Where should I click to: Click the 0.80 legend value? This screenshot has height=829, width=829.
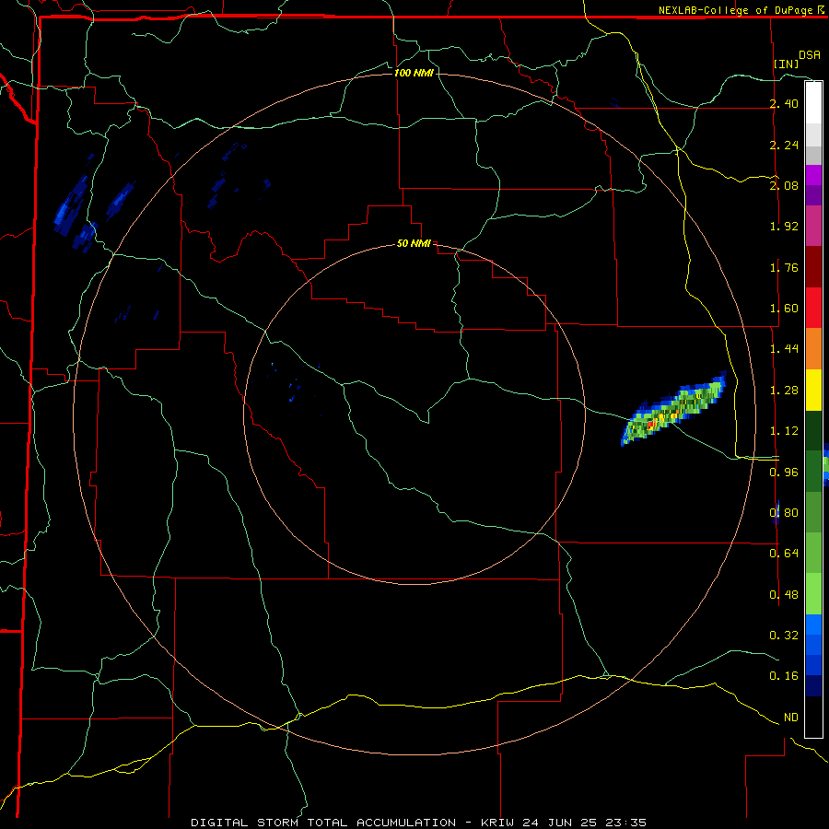(x=784, y=513)
